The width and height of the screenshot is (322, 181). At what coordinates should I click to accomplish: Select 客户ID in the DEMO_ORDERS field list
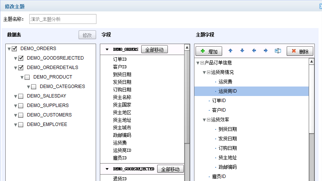[120, 67]
